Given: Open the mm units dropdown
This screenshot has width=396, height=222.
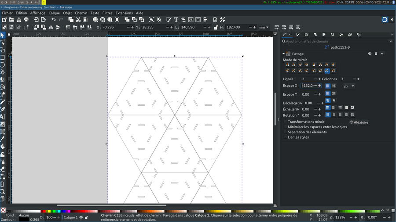Looking at the screenshot, I should (x=264, y=27).
